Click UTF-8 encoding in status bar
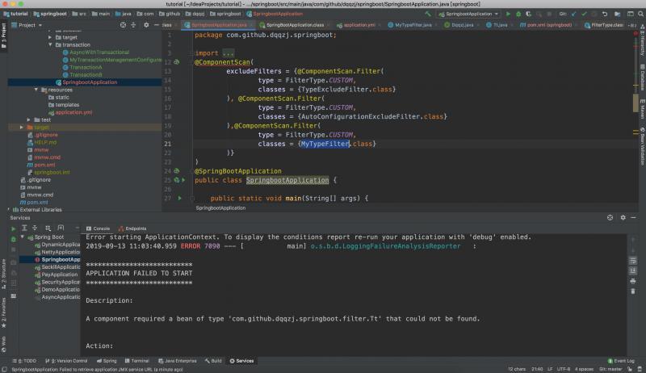Screen dimensions: 646x373 point(564,369)
